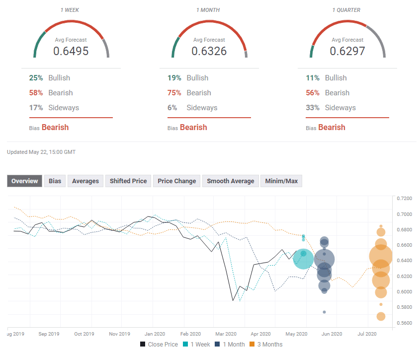Switch to Smooth Average tab
This screenshot has width=419, height=350.
click(231, 181)
